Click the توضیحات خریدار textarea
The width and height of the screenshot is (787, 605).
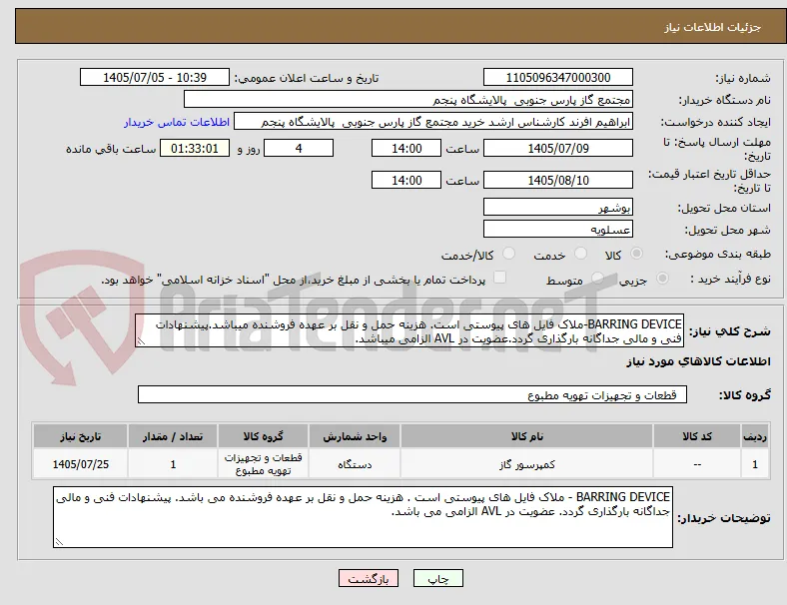pos(363,517)
